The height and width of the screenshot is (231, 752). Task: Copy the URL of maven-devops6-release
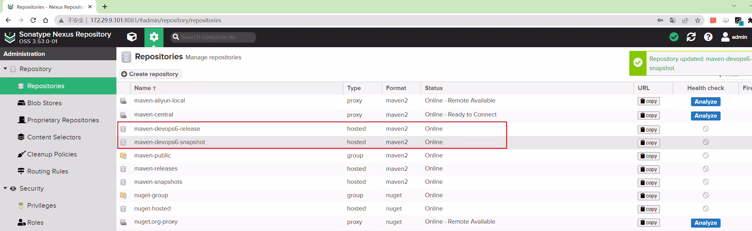(649, 129)
